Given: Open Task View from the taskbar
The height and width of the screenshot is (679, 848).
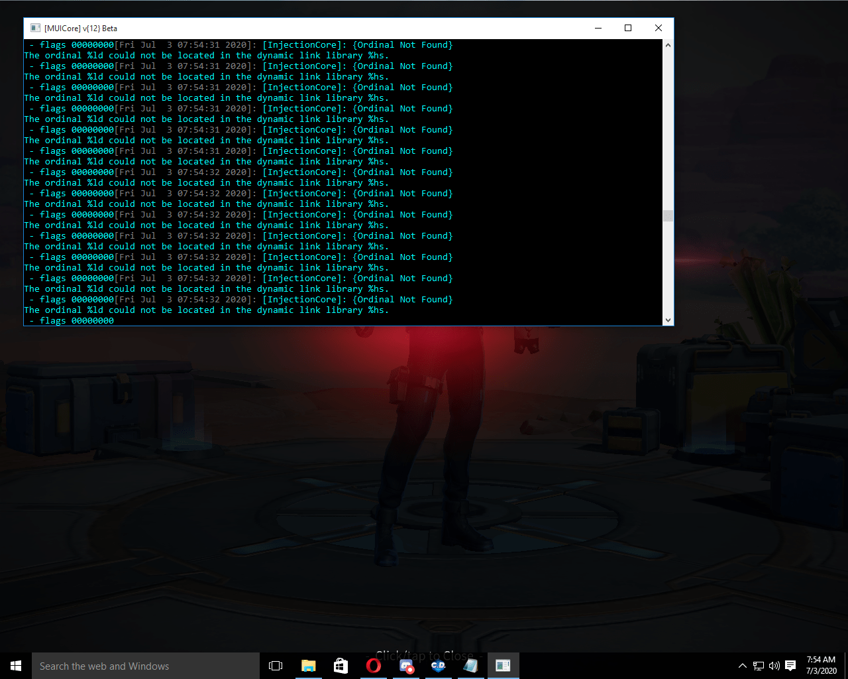Looking at the screenshot, I should coord(276,666).
